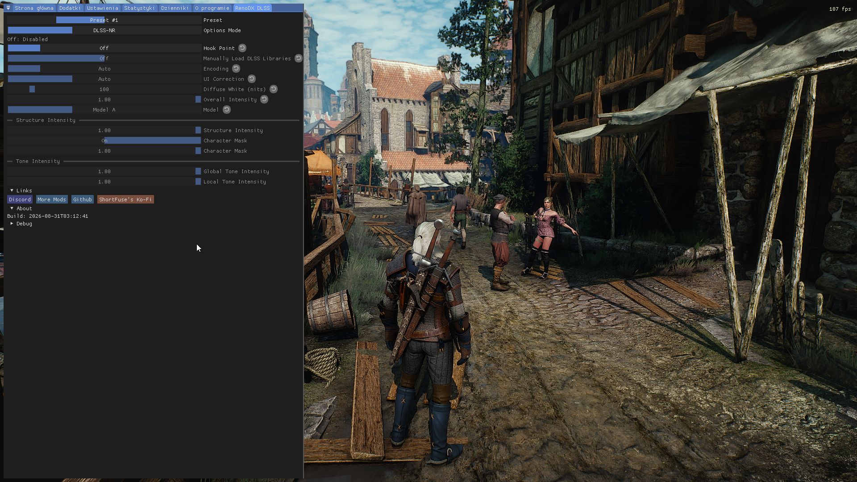
Task: Adjust the Structure Intensity slider
Action: click(x=104, y=130)
